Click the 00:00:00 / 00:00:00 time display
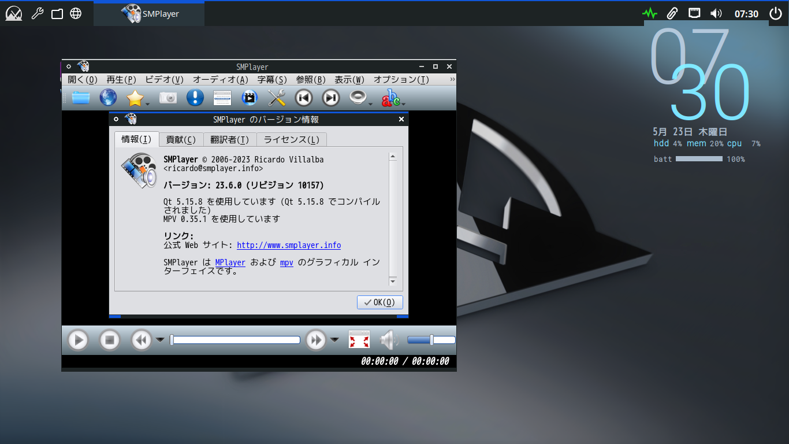 click(405, 361)
